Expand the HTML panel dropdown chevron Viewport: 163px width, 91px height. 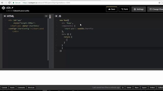coord(46,16)
